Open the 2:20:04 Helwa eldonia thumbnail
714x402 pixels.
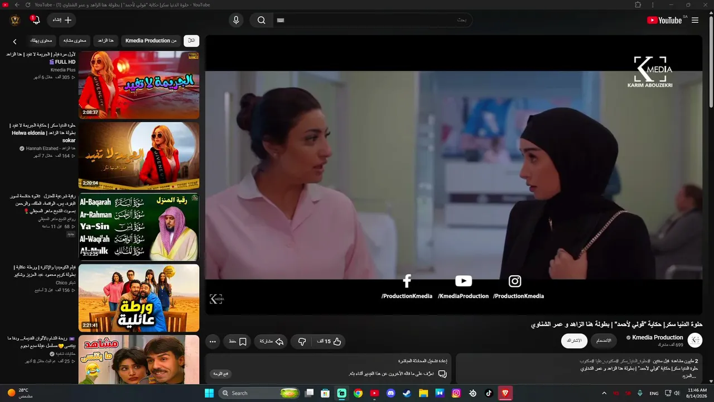point(139,156)
